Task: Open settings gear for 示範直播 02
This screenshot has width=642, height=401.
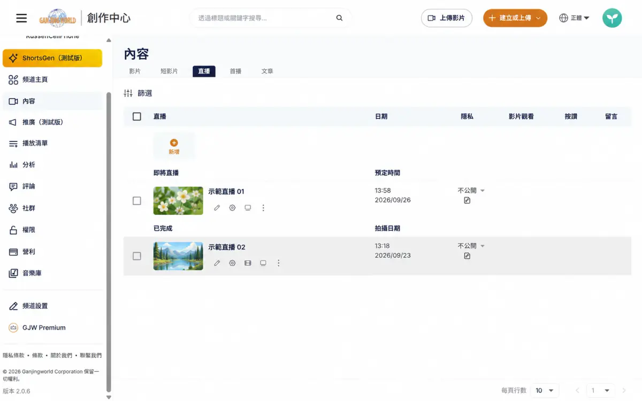Action: (x=232, y=263)
